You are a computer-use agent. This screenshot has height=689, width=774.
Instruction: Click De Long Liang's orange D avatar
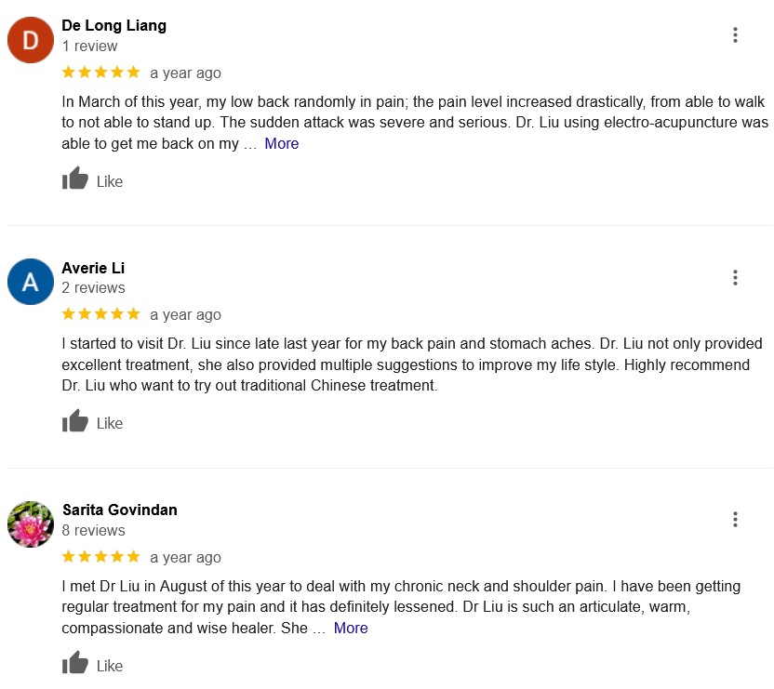click(x=31, y=40)
